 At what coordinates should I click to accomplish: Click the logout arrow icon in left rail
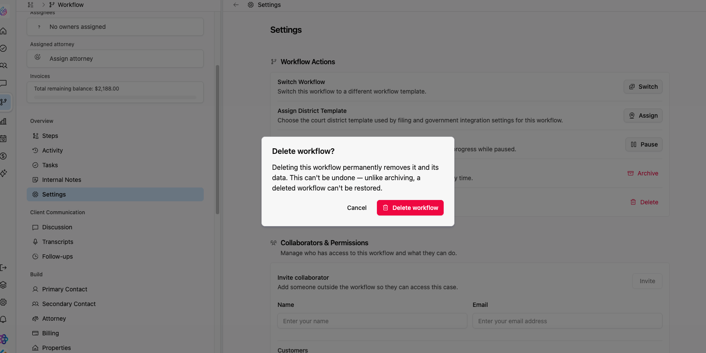(3, 268)
